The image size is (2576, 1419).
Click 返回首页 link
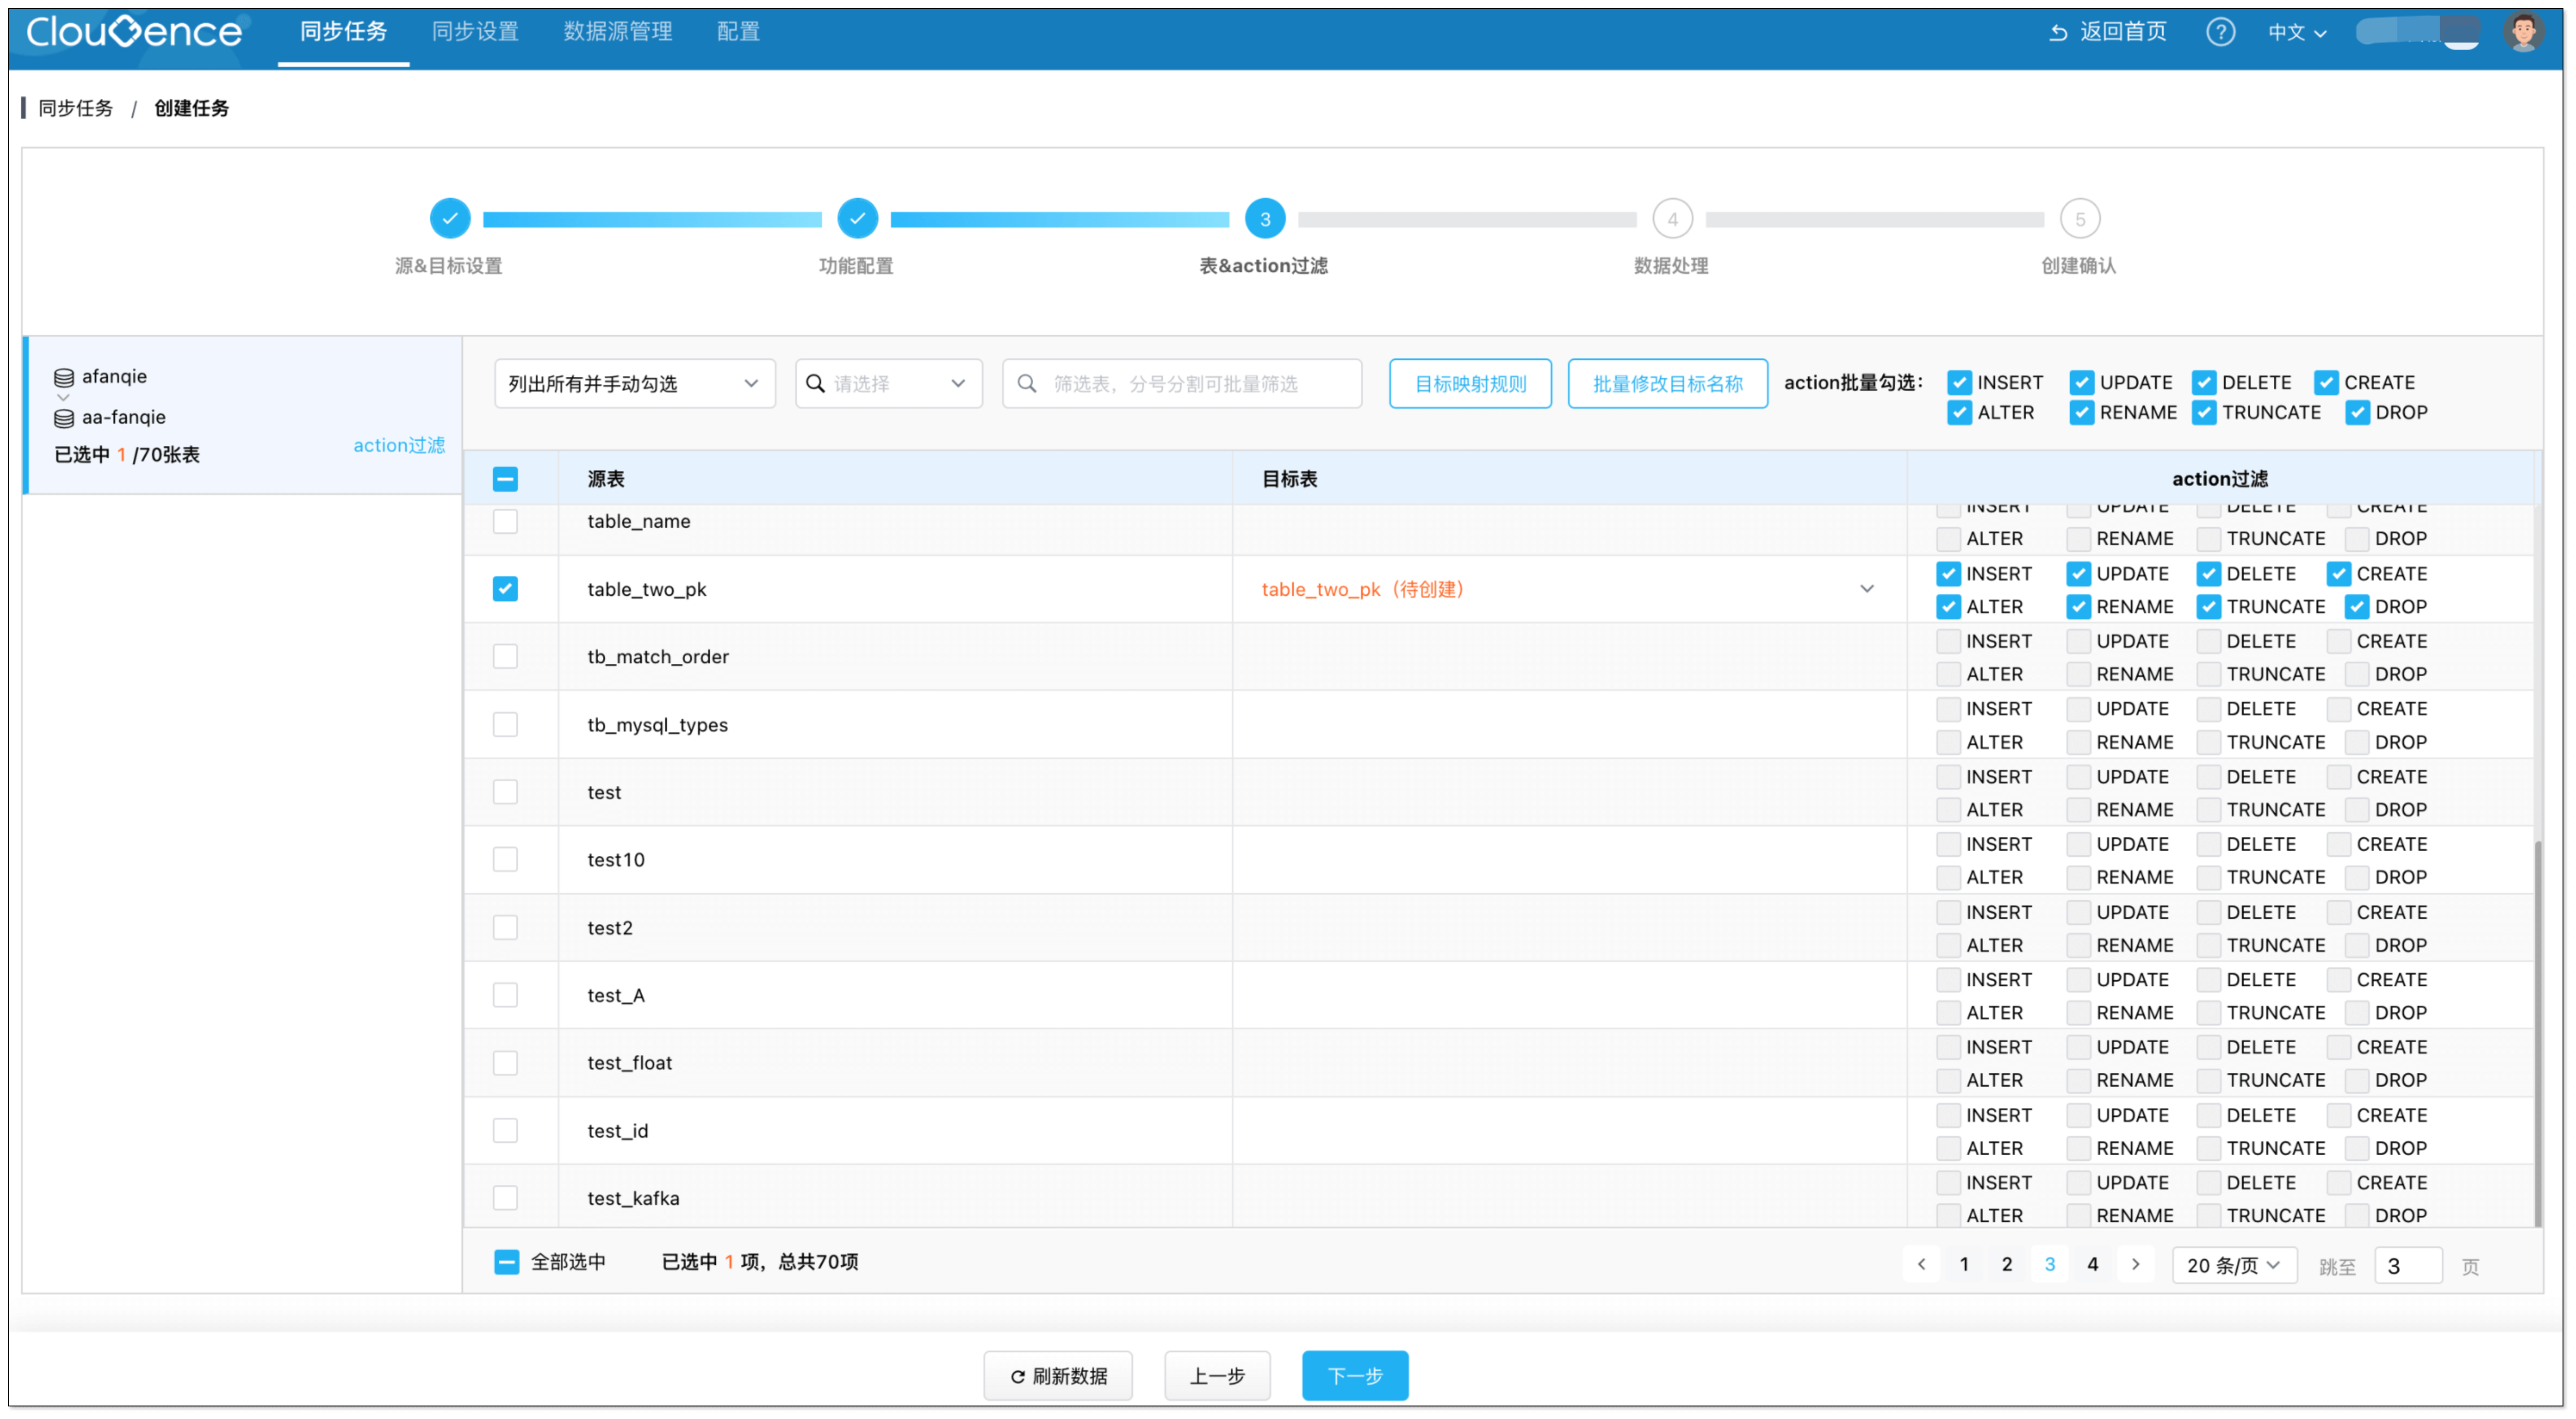coord(2123,32)
